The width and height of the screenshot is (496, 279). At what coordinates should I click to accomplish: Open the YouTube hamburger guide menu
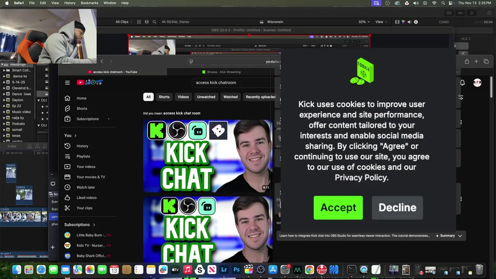pos(67,83)
